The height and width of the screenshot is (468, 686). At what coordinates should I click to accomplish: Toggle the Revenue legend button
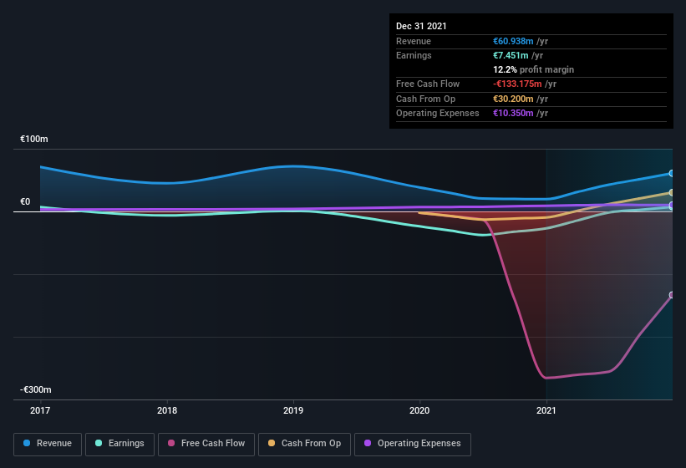tap(48, 445)
